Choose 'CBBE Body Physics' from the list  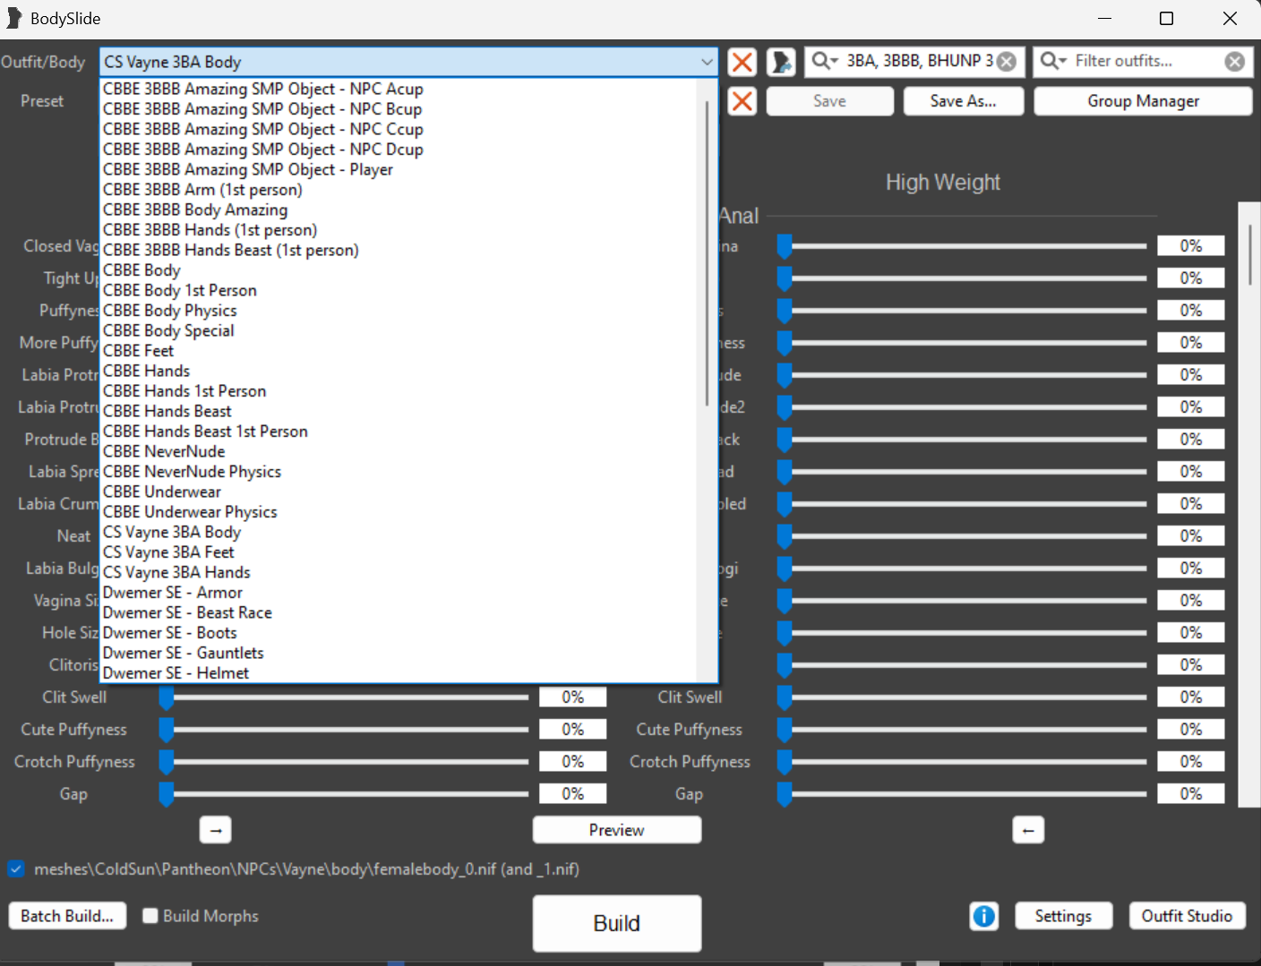(170, 311)
